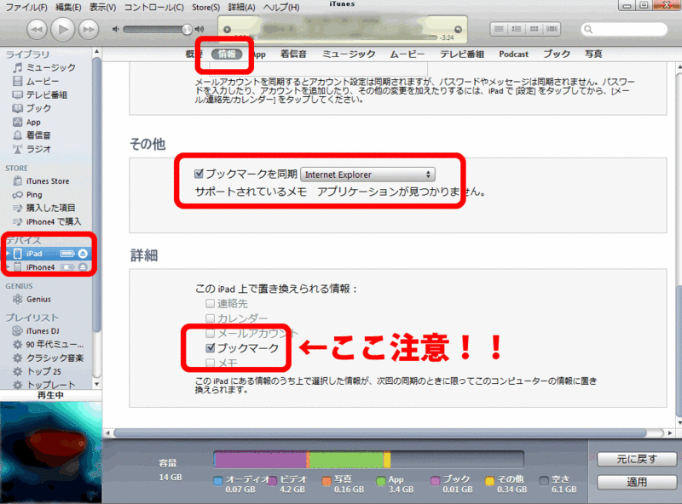Image resolution: width=682 pixels, height=504 pixels.
Task: Open テレビ番組 in the library sidebar
Action: pyautogui.click(x=46, y=94)
